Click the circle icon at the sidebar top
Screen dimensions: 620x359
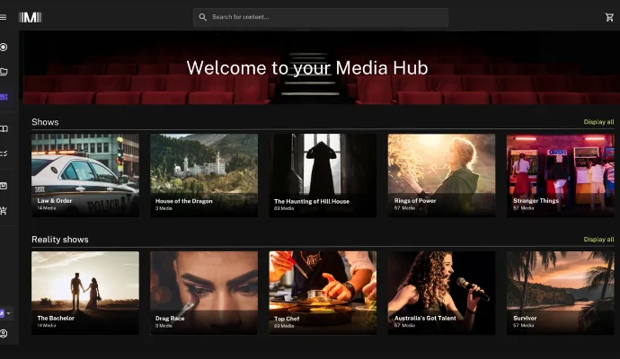point(4,47)
